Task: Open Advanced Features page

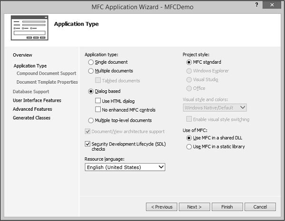Action: (x=32, y=109)
